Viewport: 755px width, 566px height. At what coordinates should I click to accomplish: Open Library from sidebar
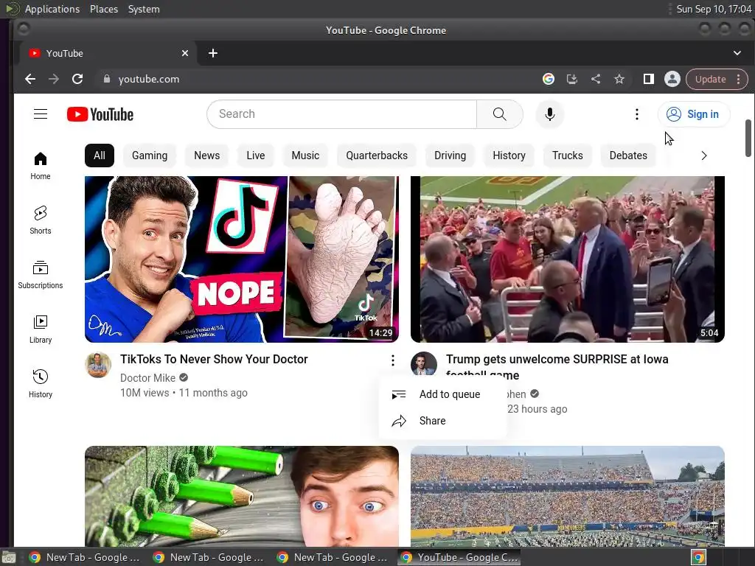(41, 329)
